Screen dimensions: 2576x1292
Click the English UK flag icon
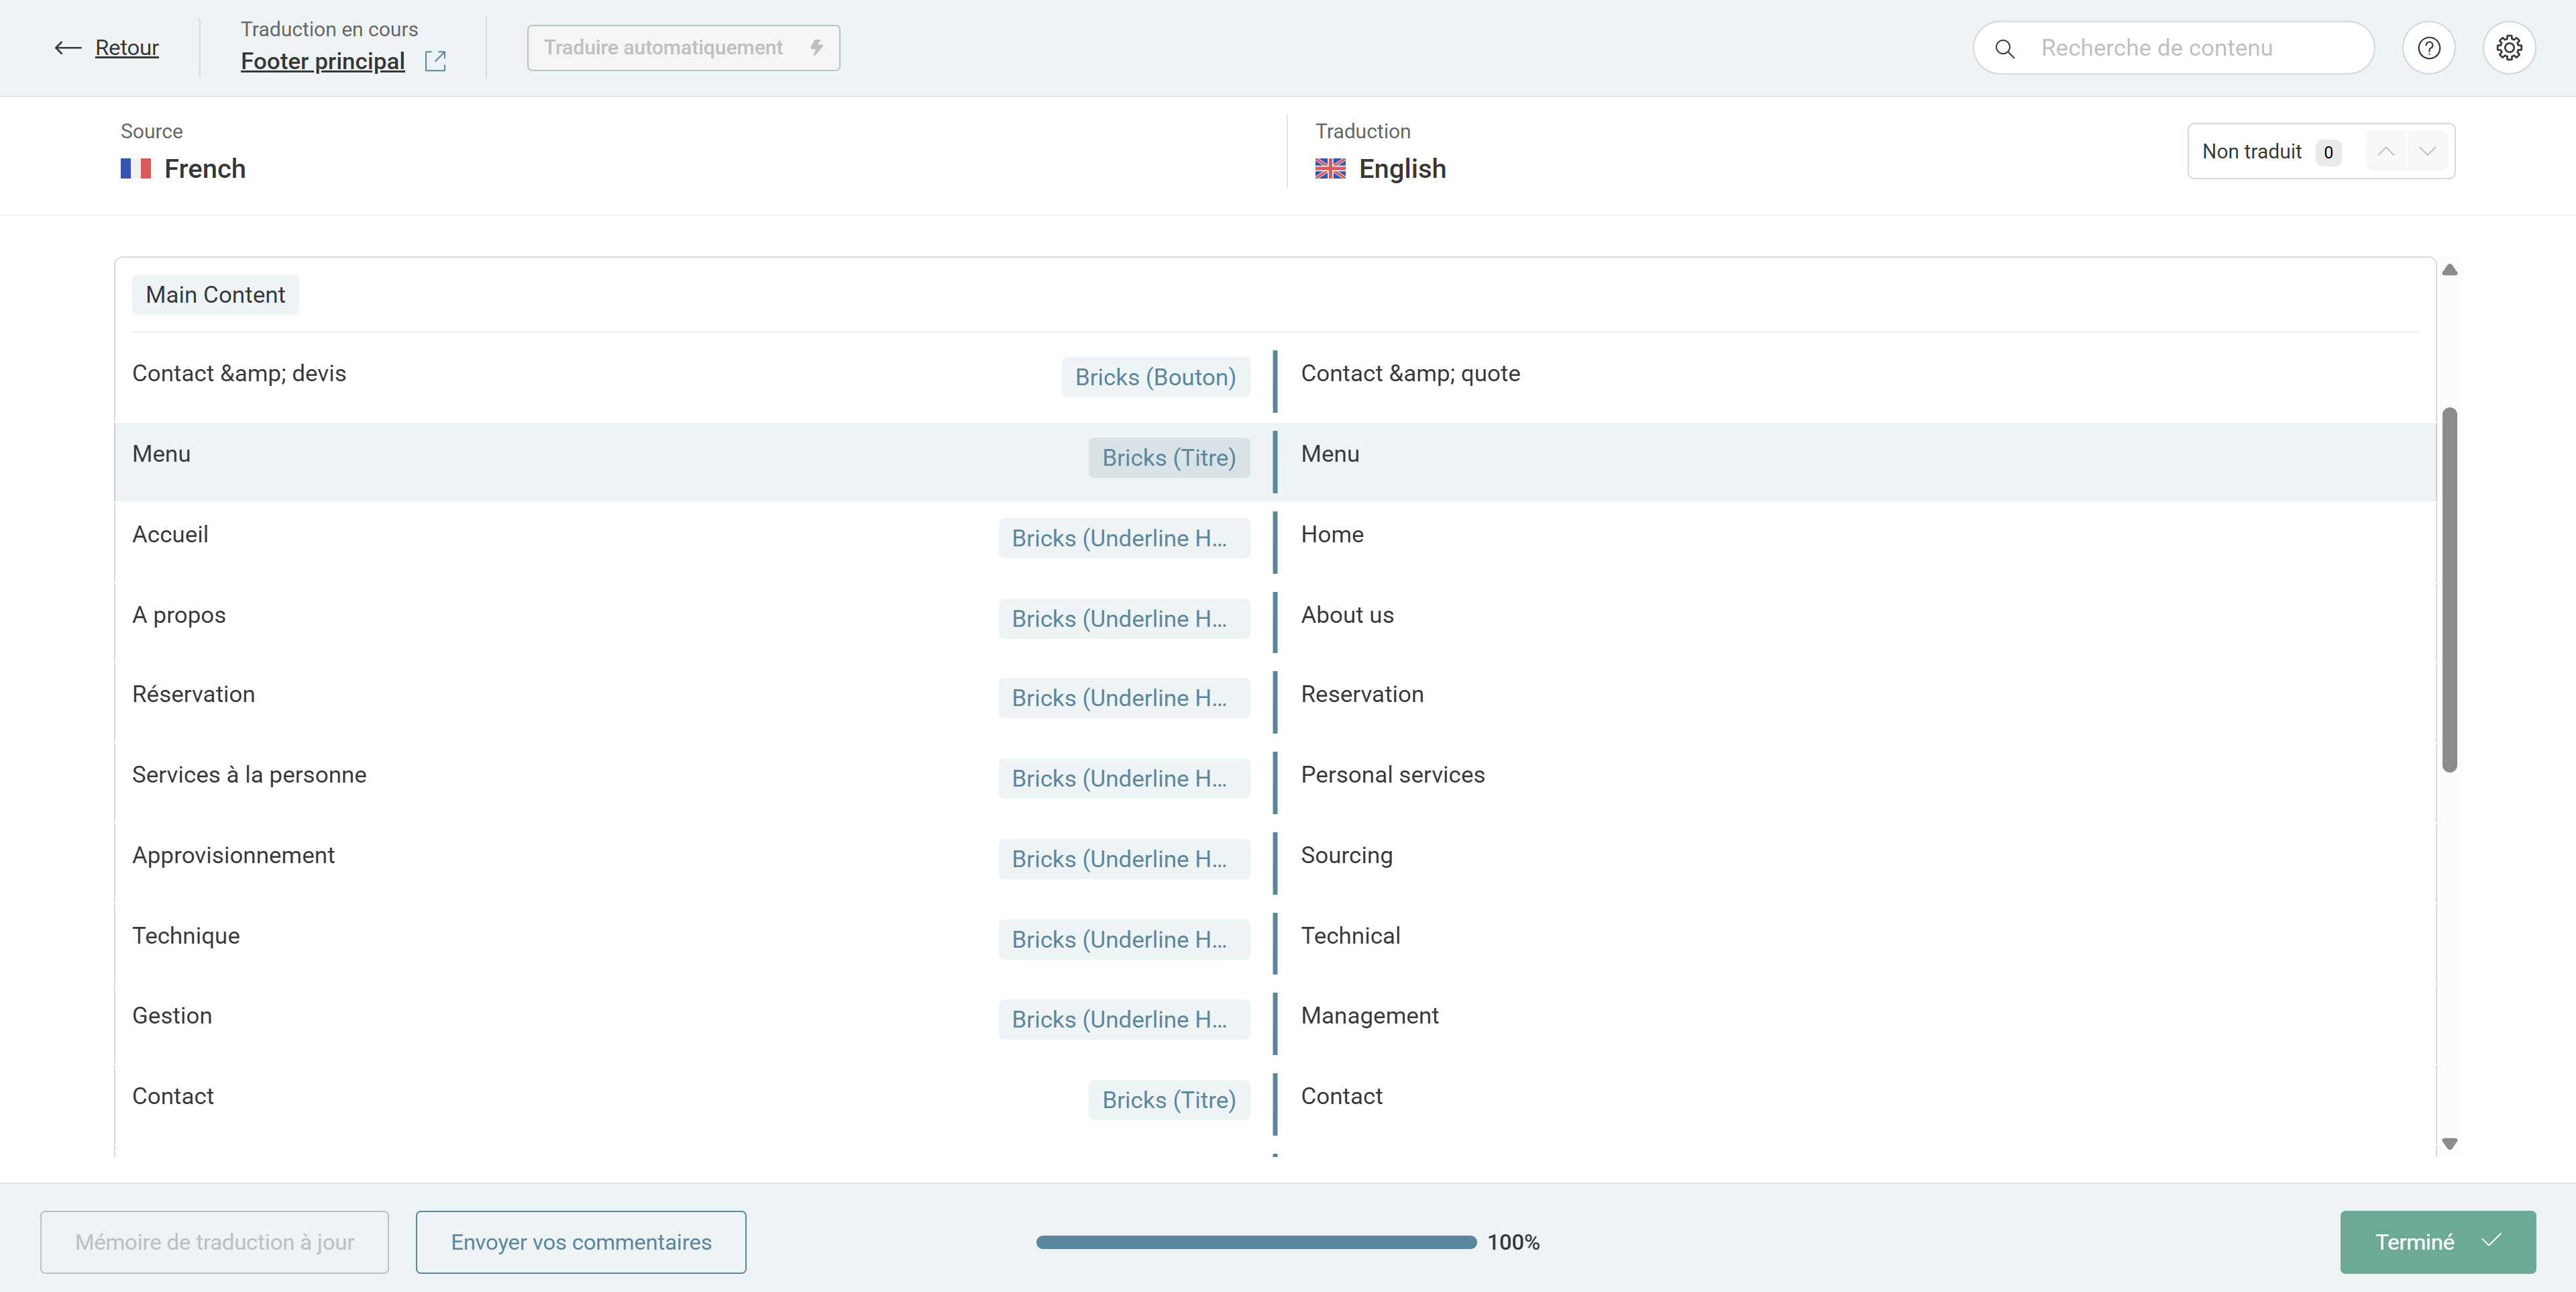(x=1330, y=168)
